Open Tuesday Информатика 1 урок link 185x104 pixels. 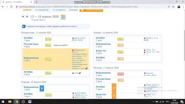click(31, 87)
